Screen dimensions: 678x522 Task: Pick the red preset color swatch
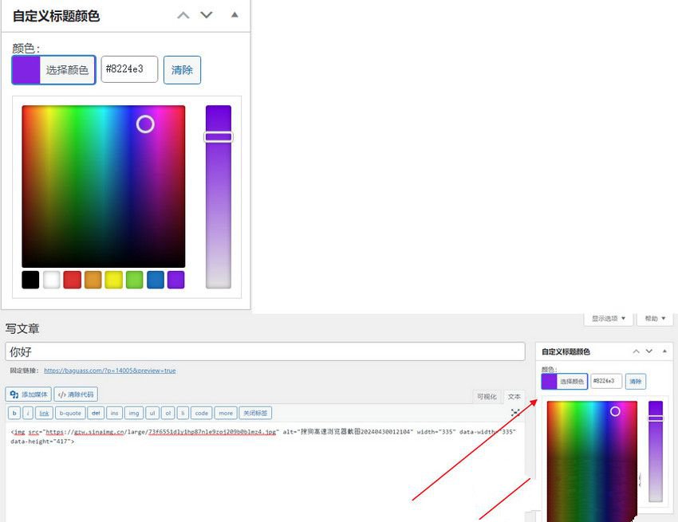click(73, 280)
